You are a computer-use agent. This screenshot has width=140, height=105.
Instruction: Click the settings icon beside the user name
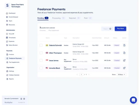(24, 99)
